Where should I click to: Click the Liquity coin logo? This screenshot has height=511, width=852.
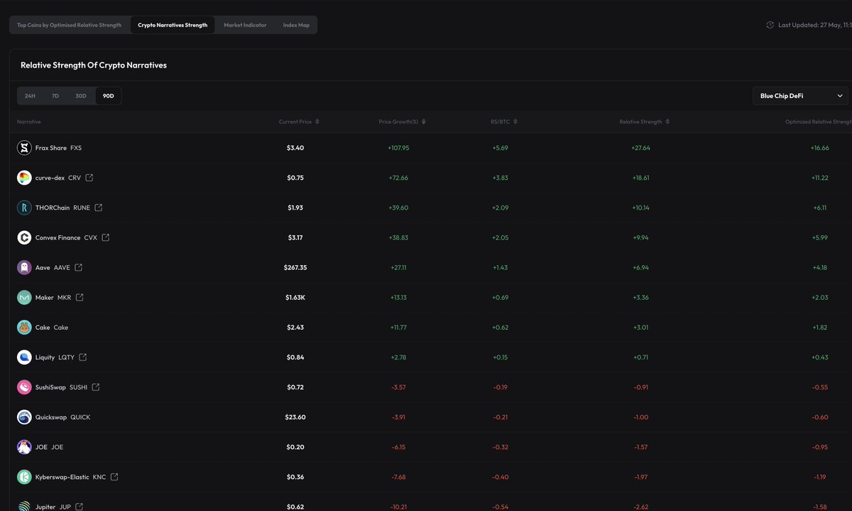pyautogui.click(x=24, y=357)
